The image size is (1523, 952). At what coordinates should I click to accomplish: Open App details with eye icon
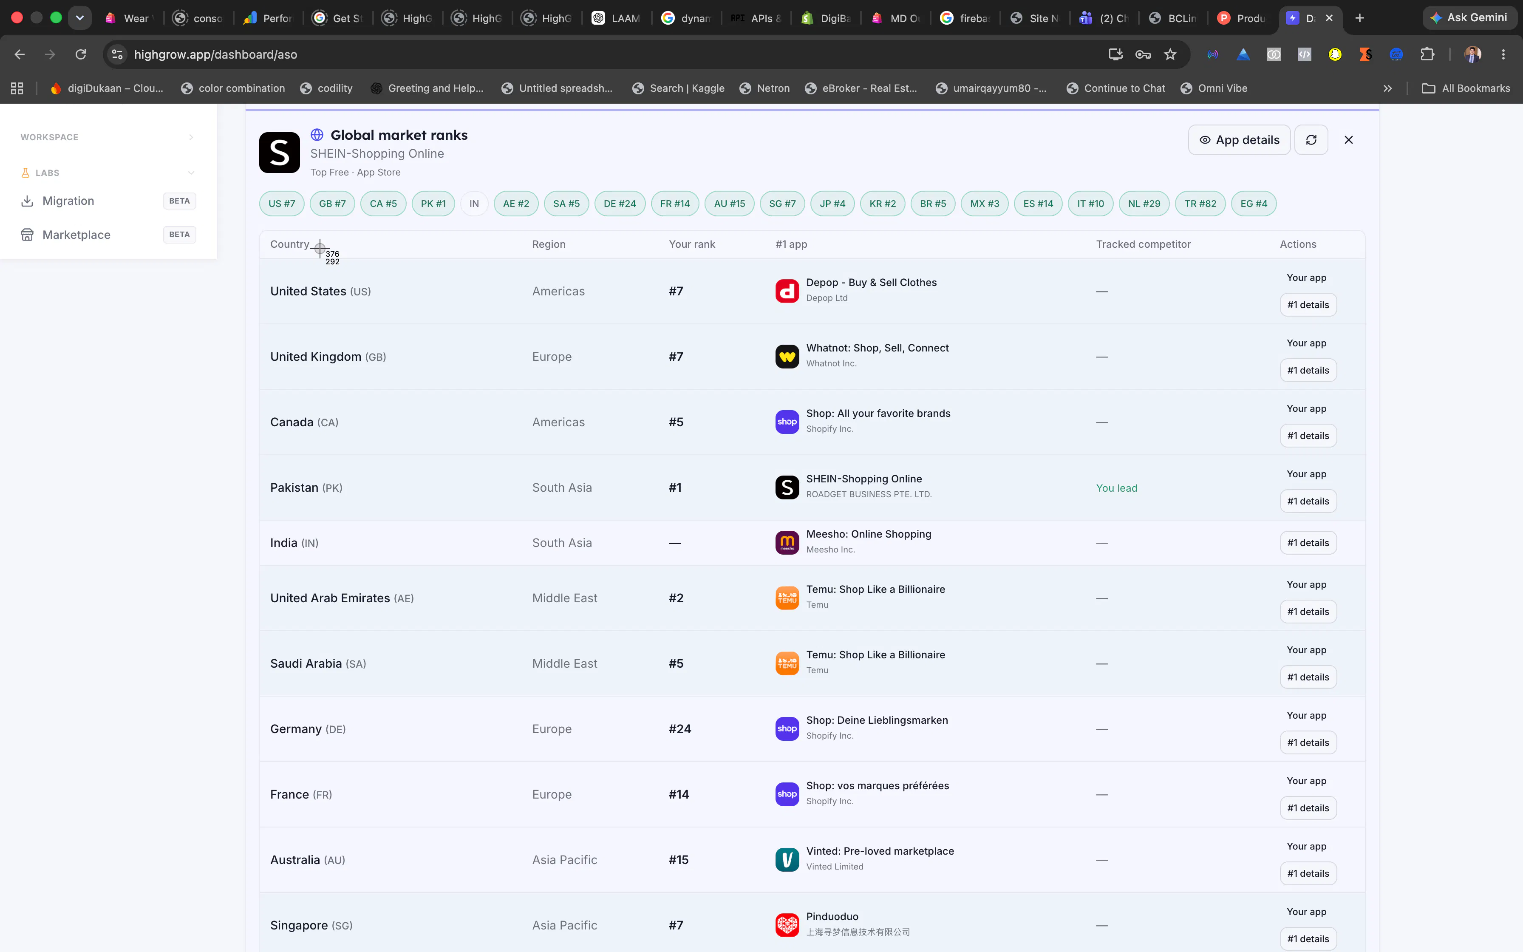point(1239,140)
